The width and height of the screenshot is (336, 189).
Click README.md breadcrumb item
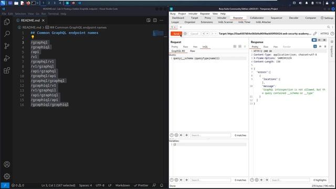tap(31, 27)
